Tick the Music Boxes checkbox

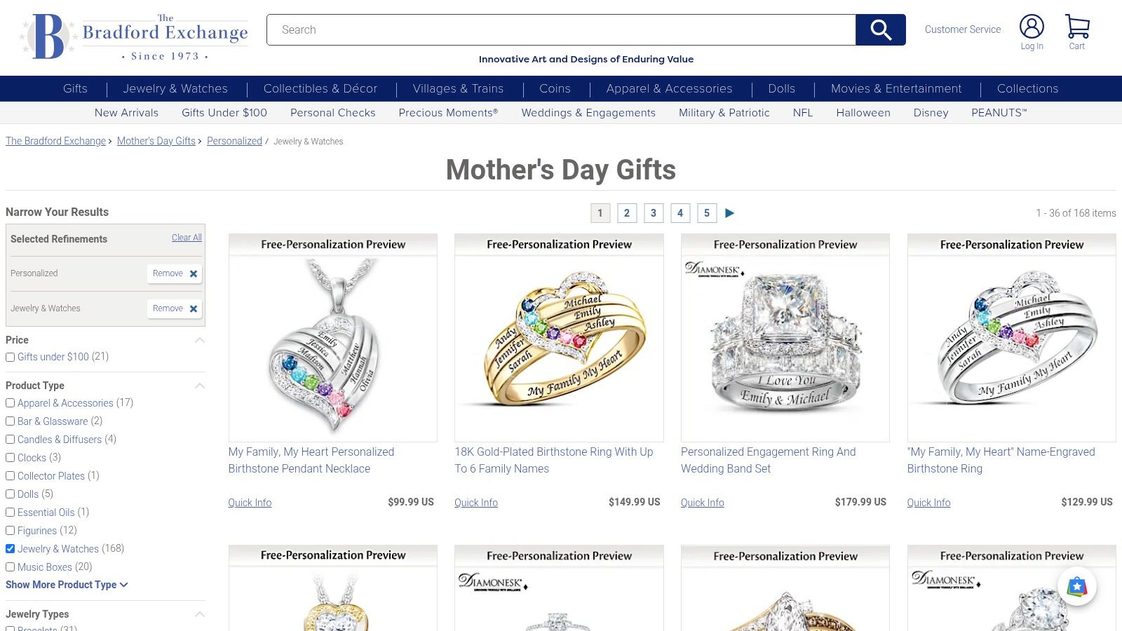click(x=11, y=567)
